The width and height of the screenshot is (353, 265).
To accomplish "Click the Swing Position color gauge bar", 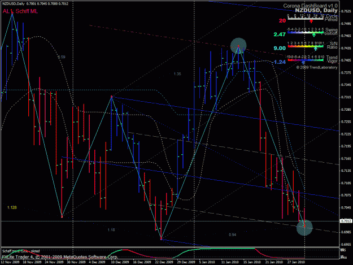I will point(306,32).
